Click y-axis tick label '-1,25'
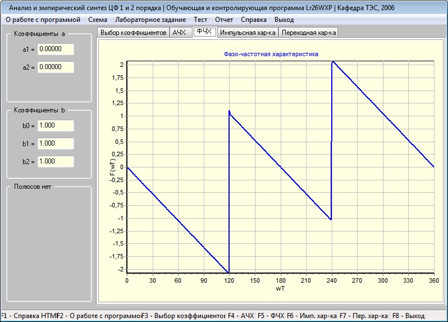The image size is (448, 322). click(x=116, y=231)
